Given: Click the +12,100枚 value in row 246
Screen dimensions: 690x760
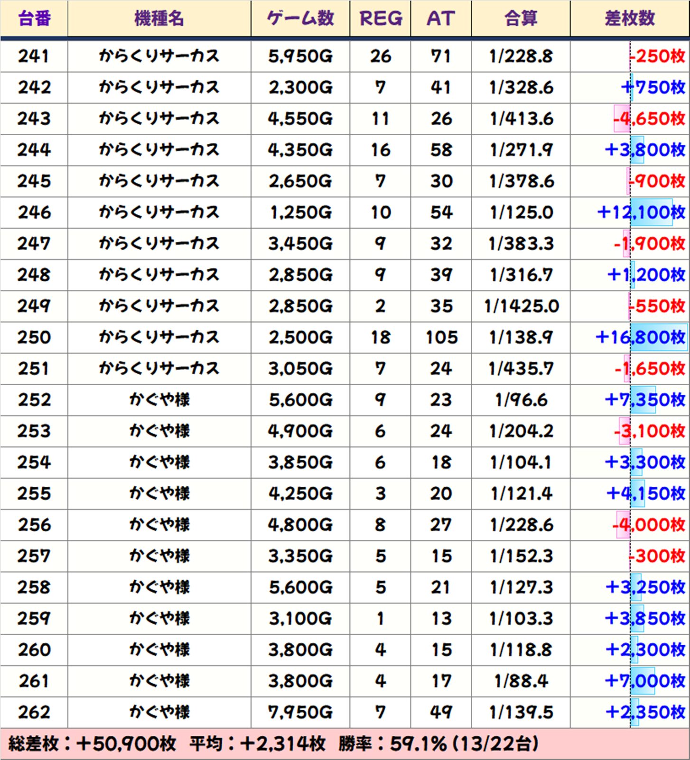Looking at the screenshot, I should pos(641,212).
